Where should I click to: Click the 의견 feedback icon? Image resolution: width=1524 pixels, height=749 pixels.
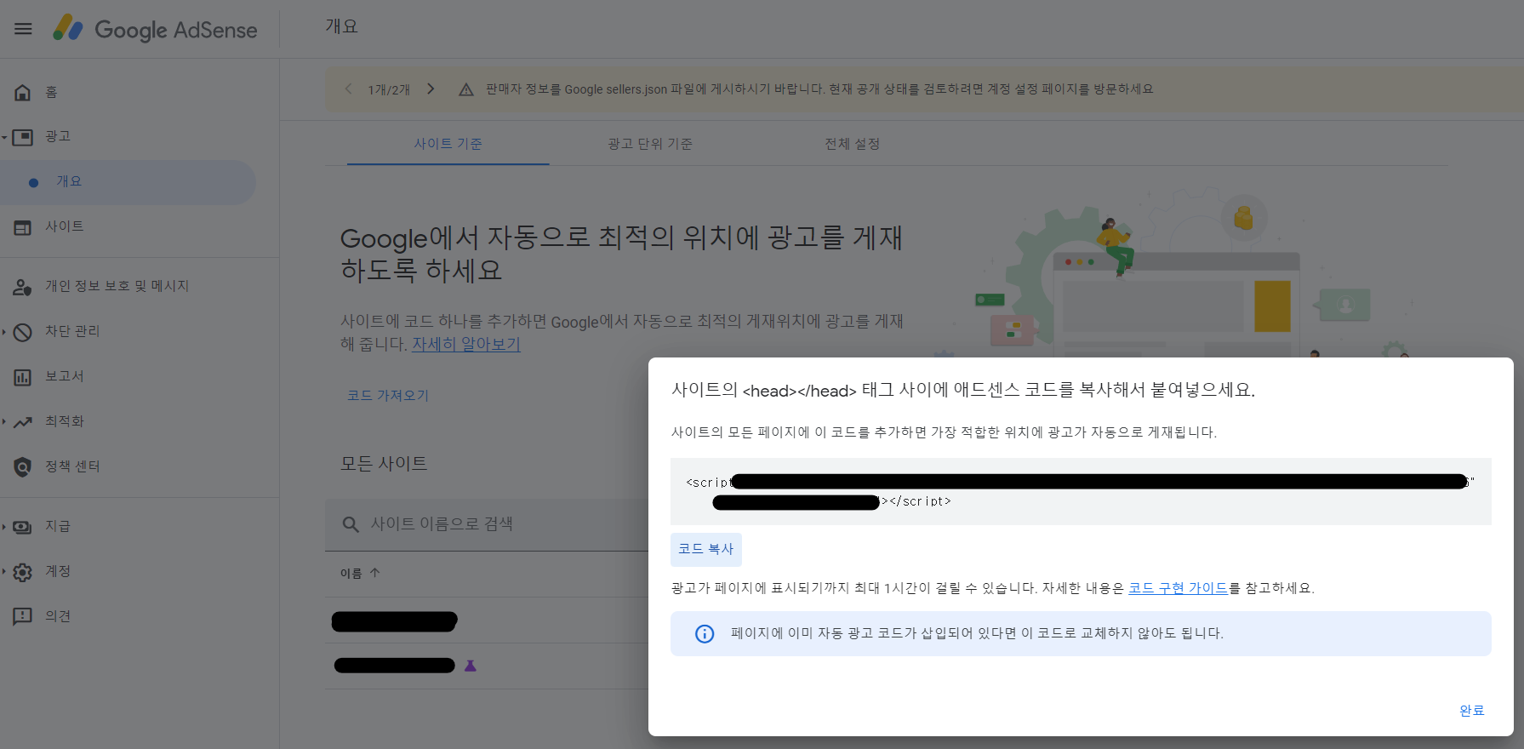tap(23, 617)
